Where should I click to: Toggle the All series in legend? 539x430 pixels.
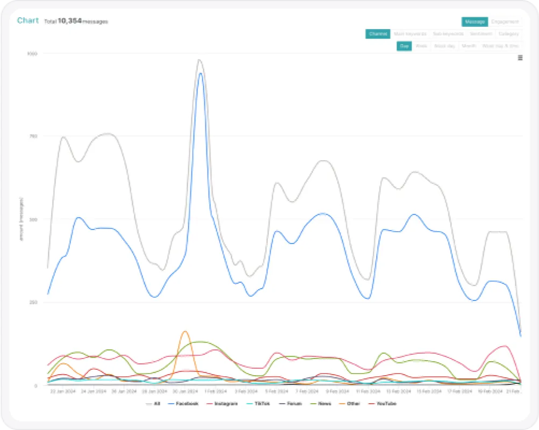(x=153, y=404)
